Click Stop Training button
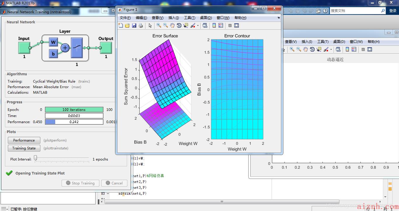This screenshot has width=399, height=211. [x=80, y=183]
